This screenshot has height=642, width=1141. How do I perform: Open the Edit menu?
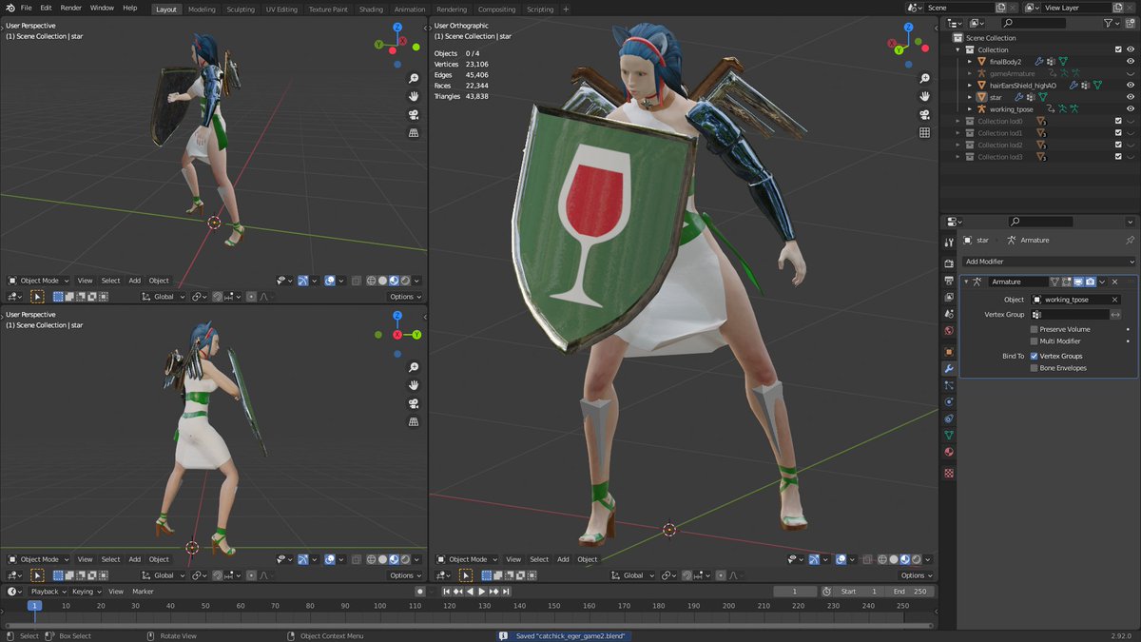[x=46, y=8]
